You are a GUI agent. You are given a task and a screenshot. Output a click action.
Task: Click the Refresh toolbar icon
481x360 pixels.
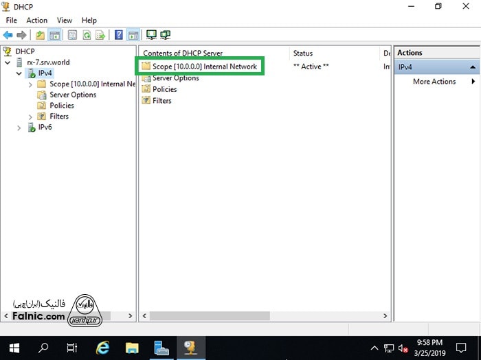pyautogui.click(x=87, y=35)
